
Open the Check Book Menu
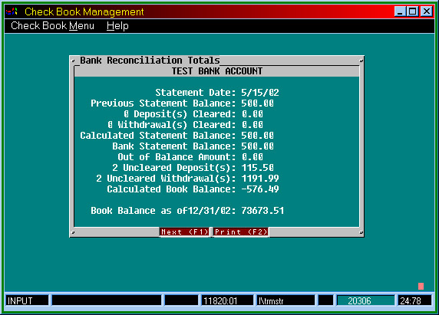(x=52, y=26)
